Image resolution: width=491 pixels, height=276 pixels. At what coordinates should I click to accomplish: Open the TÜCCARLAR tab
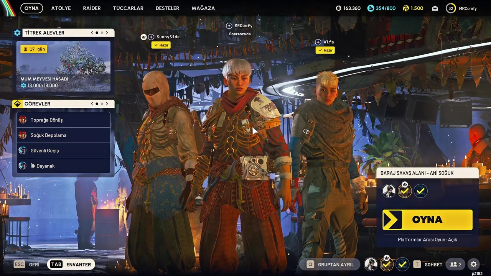point(128,8)
